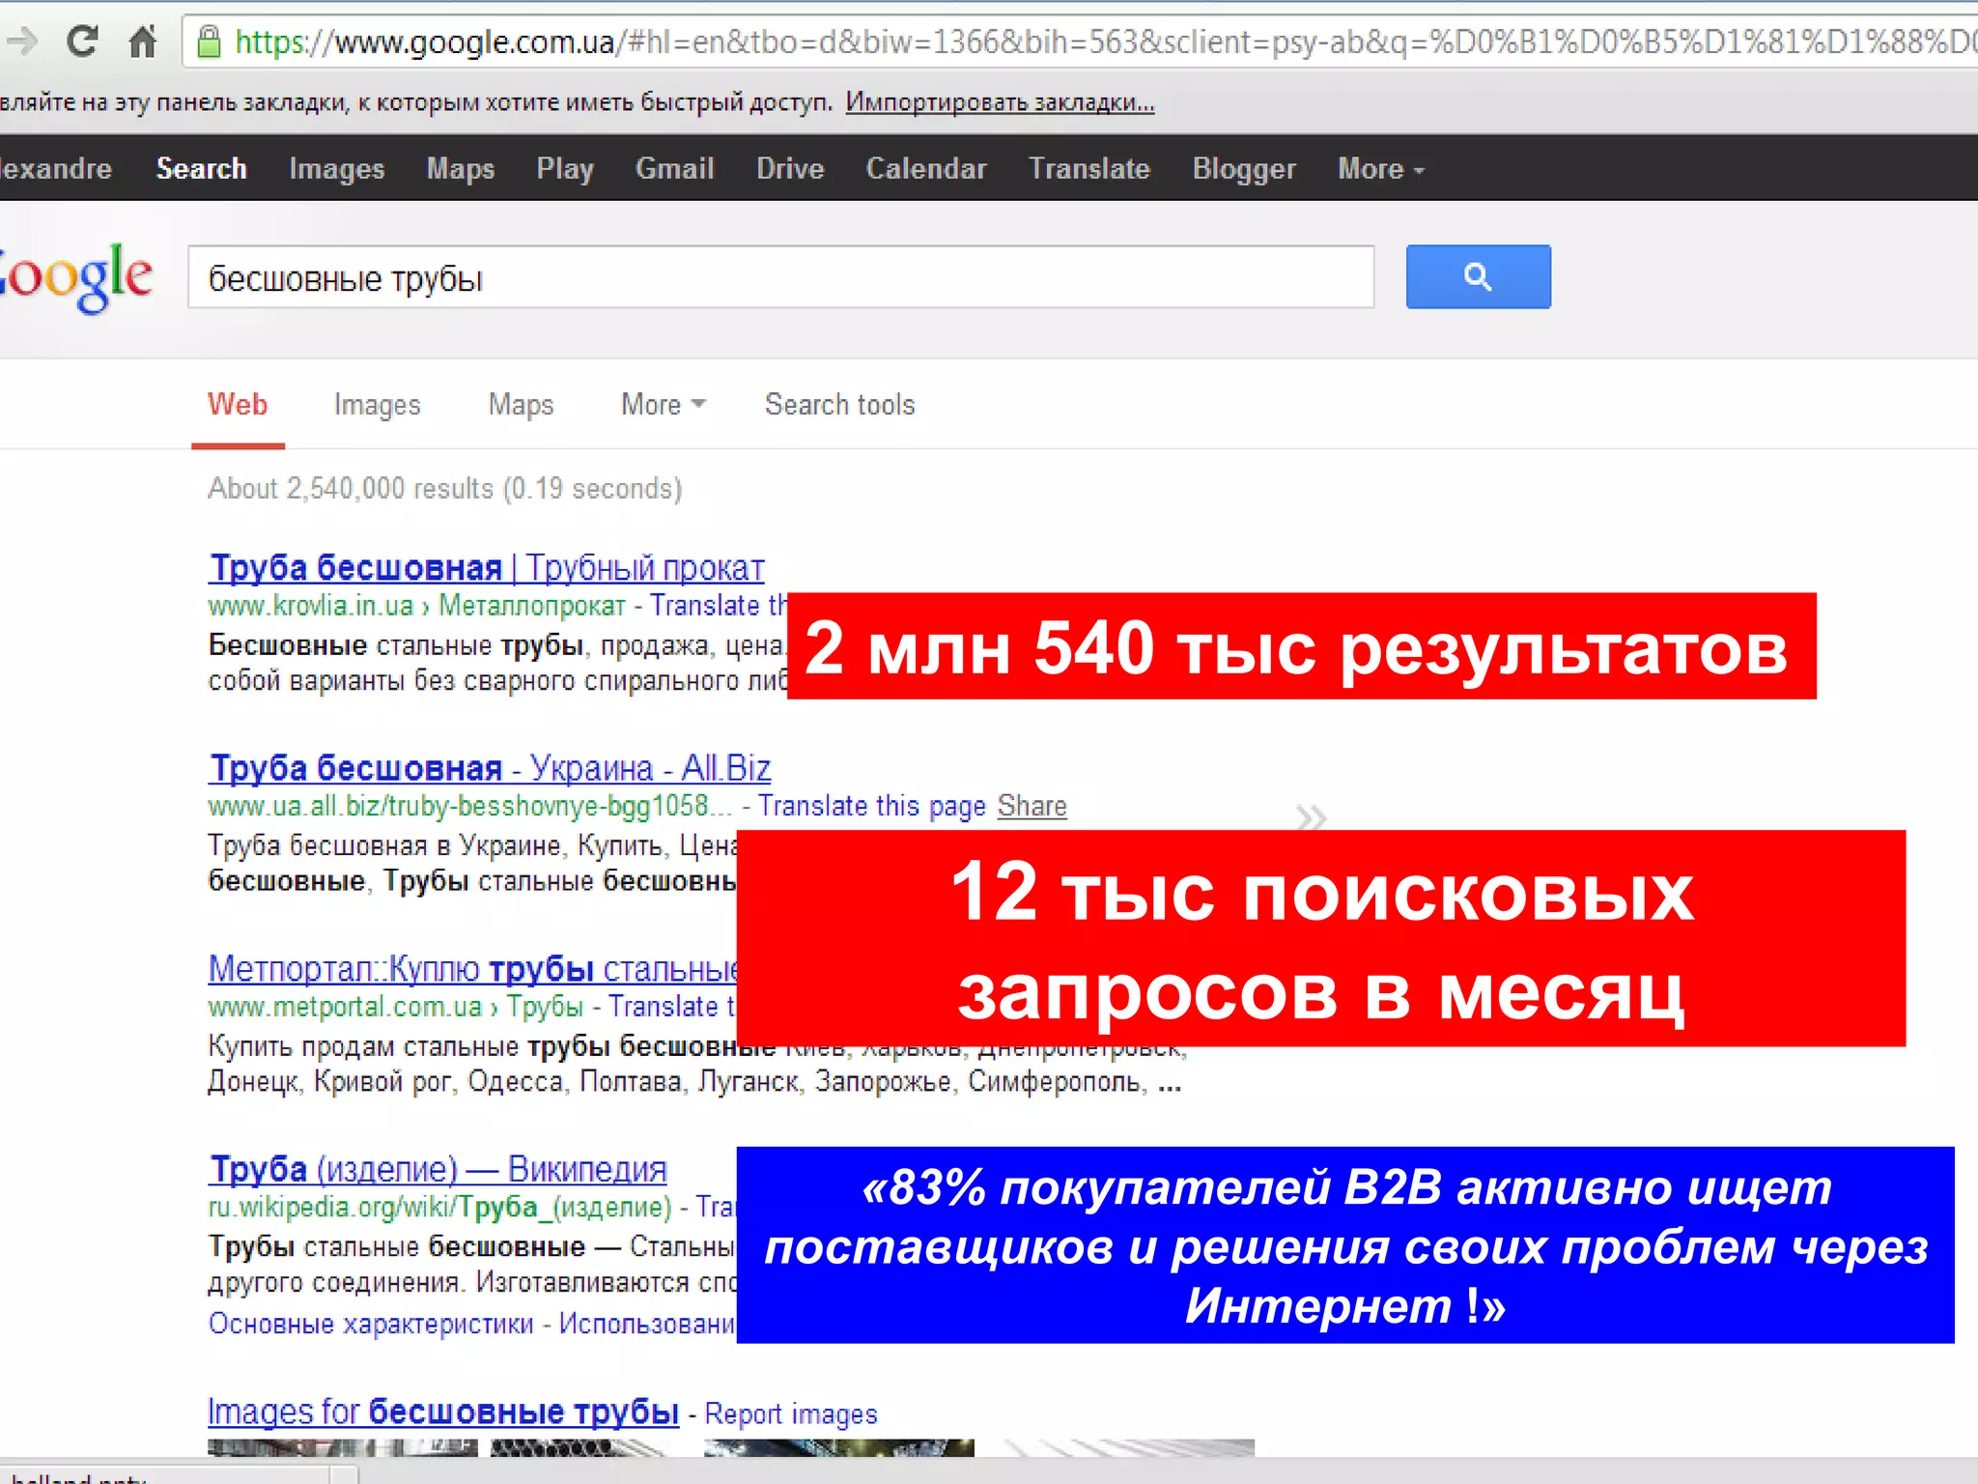Click the Трубы breadcrumb under metportal.com.ua

point(545,1007)
